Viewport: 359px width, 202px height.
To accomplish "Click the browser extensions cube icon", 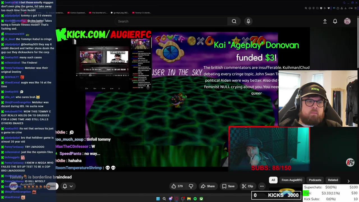I will tap(338, 8).
